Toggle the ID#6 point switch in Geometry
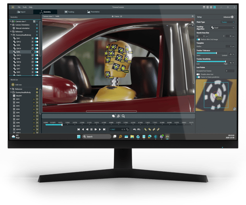 coord(37,52)
